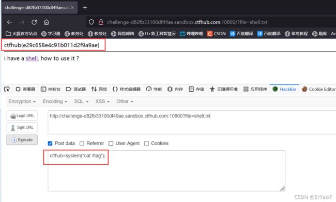Click the post data text area
The height and width of the screenshot is (202, 336).
coord(166,170)
